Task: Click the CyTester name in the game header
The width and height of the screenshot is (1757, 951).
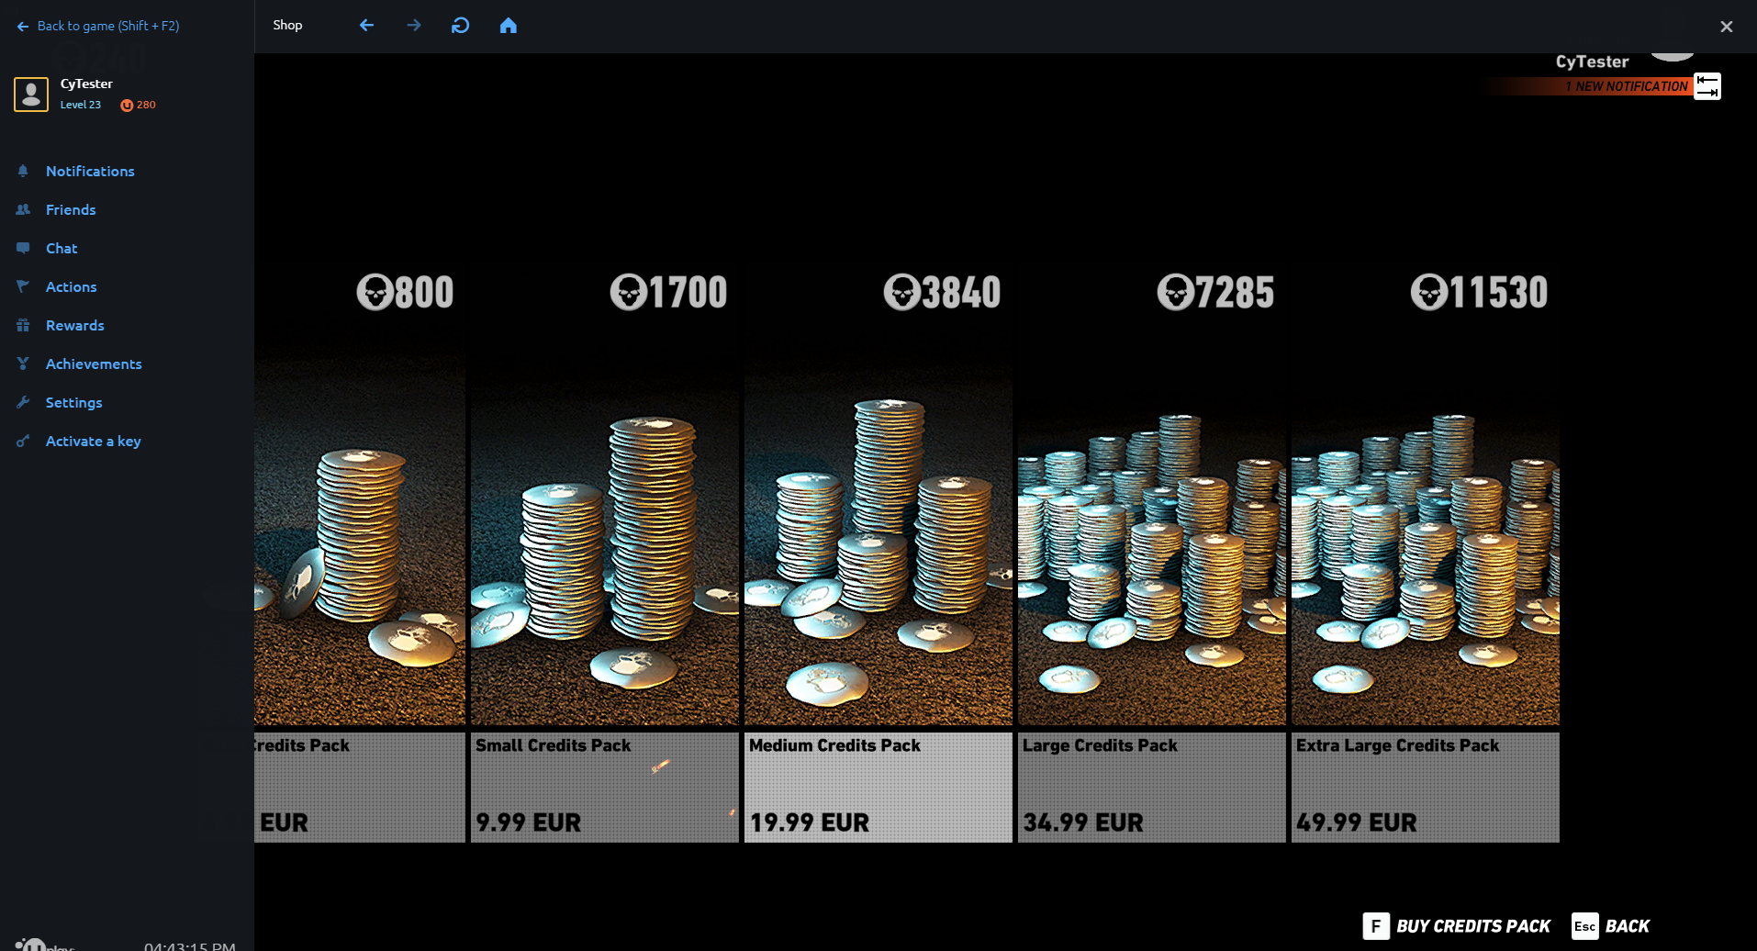Action: click(1592, 62)
